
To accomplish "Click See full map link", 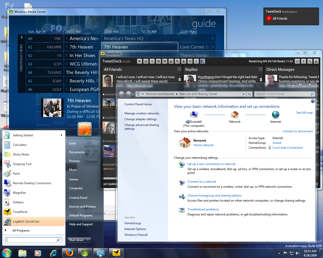I will pyautogui.click(x=304, y=113).
